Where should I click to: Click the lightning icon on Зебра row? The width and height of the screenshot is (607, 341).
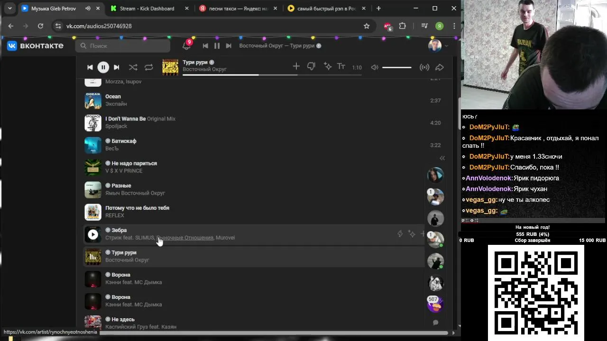point(400,234)
